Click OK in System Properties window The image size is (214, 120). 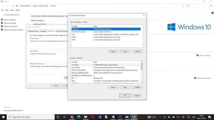click(56, 86)
